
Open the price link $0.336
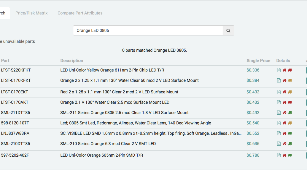point(253,70)
